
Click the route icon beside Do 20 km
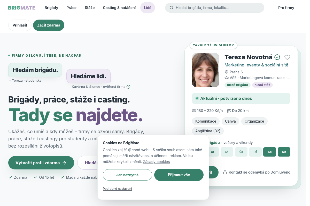229,111
